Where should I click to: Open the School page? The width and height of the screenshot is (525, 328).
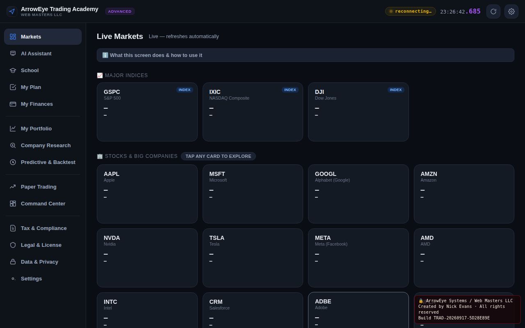(x=43, y=71)
